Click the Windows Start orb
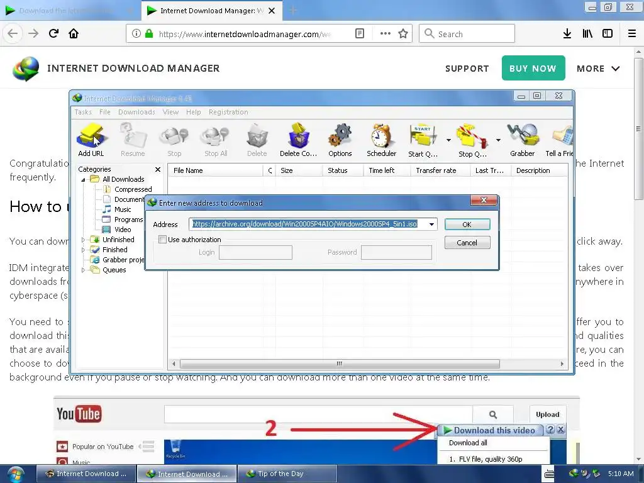The width and height of the screenshot is (644, 483). [x=15, y=474]
